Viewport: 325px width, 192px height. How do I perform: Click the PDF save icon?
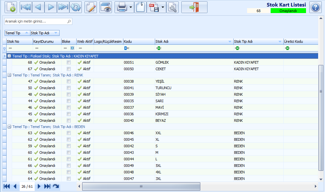tap(154, 7)
